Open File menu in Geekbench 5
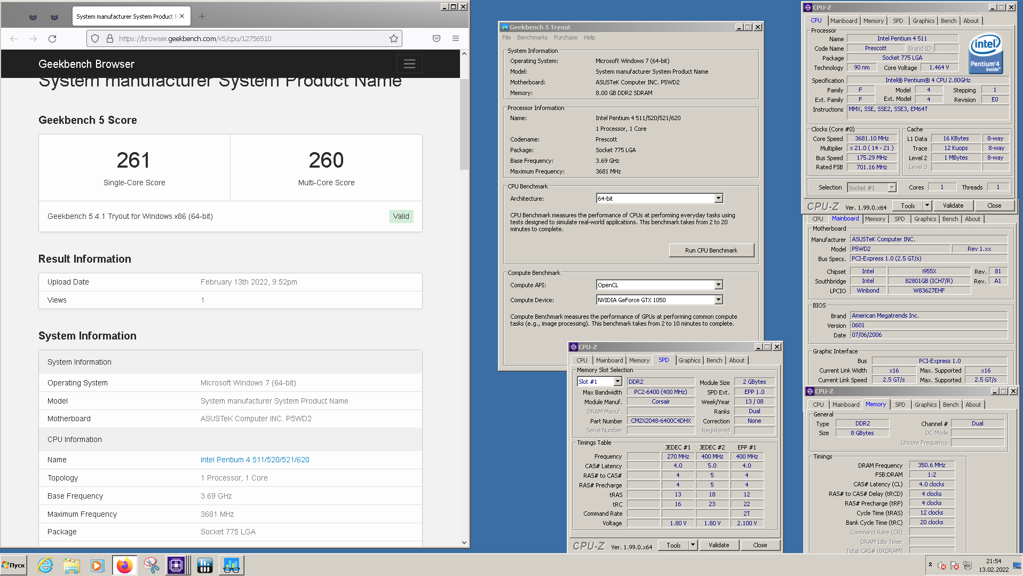 click(x=506, y=37)
